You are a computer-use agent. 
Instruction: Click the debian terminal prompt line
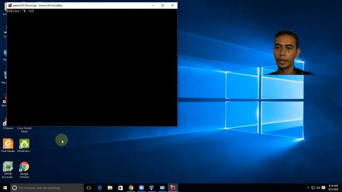tap(20, 11)
